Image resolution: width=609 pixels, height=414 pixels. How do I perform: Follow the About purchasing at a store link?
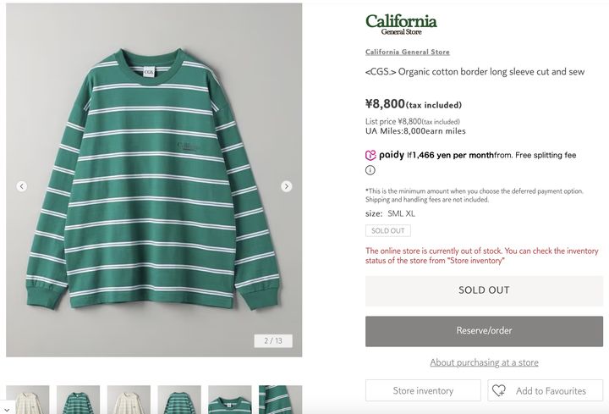[484, 362]
